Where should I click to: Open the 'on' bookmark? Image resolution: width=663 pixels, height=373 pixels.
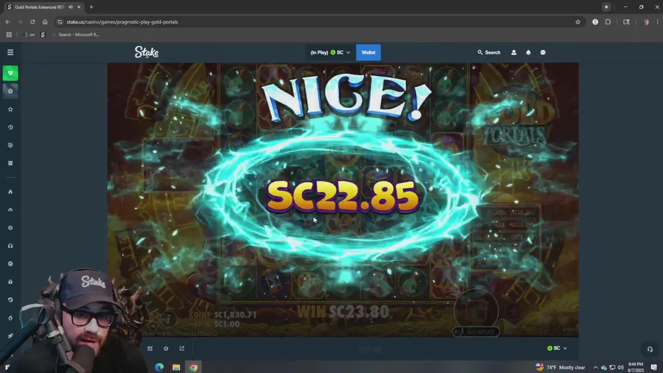28,35
